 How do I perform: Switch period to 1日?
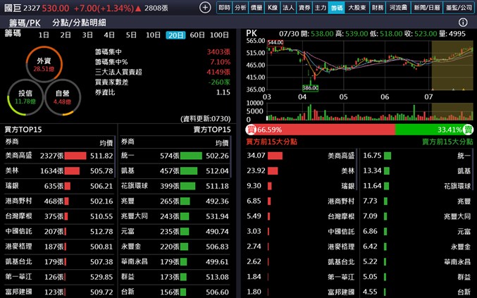click(44, 35)
